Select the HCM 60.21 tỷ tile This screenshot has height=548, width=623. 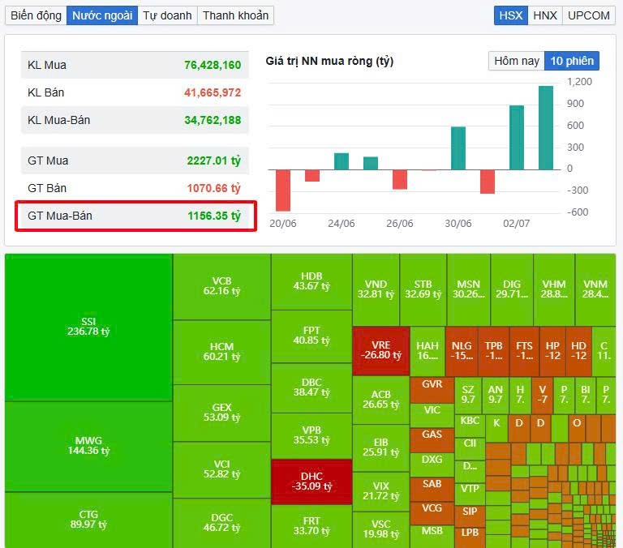221,352
